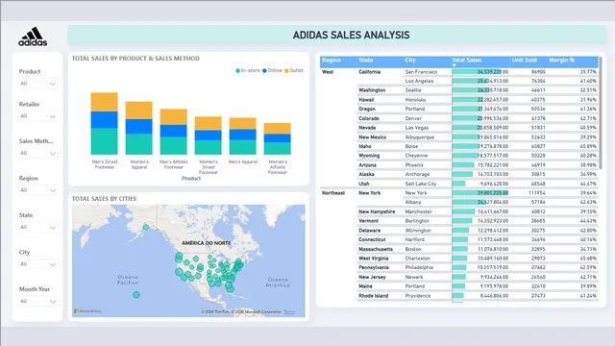This screenshot has height=346, width=615.
Task: Click the table's vertical scrollbar
Action: coord(600,113)
